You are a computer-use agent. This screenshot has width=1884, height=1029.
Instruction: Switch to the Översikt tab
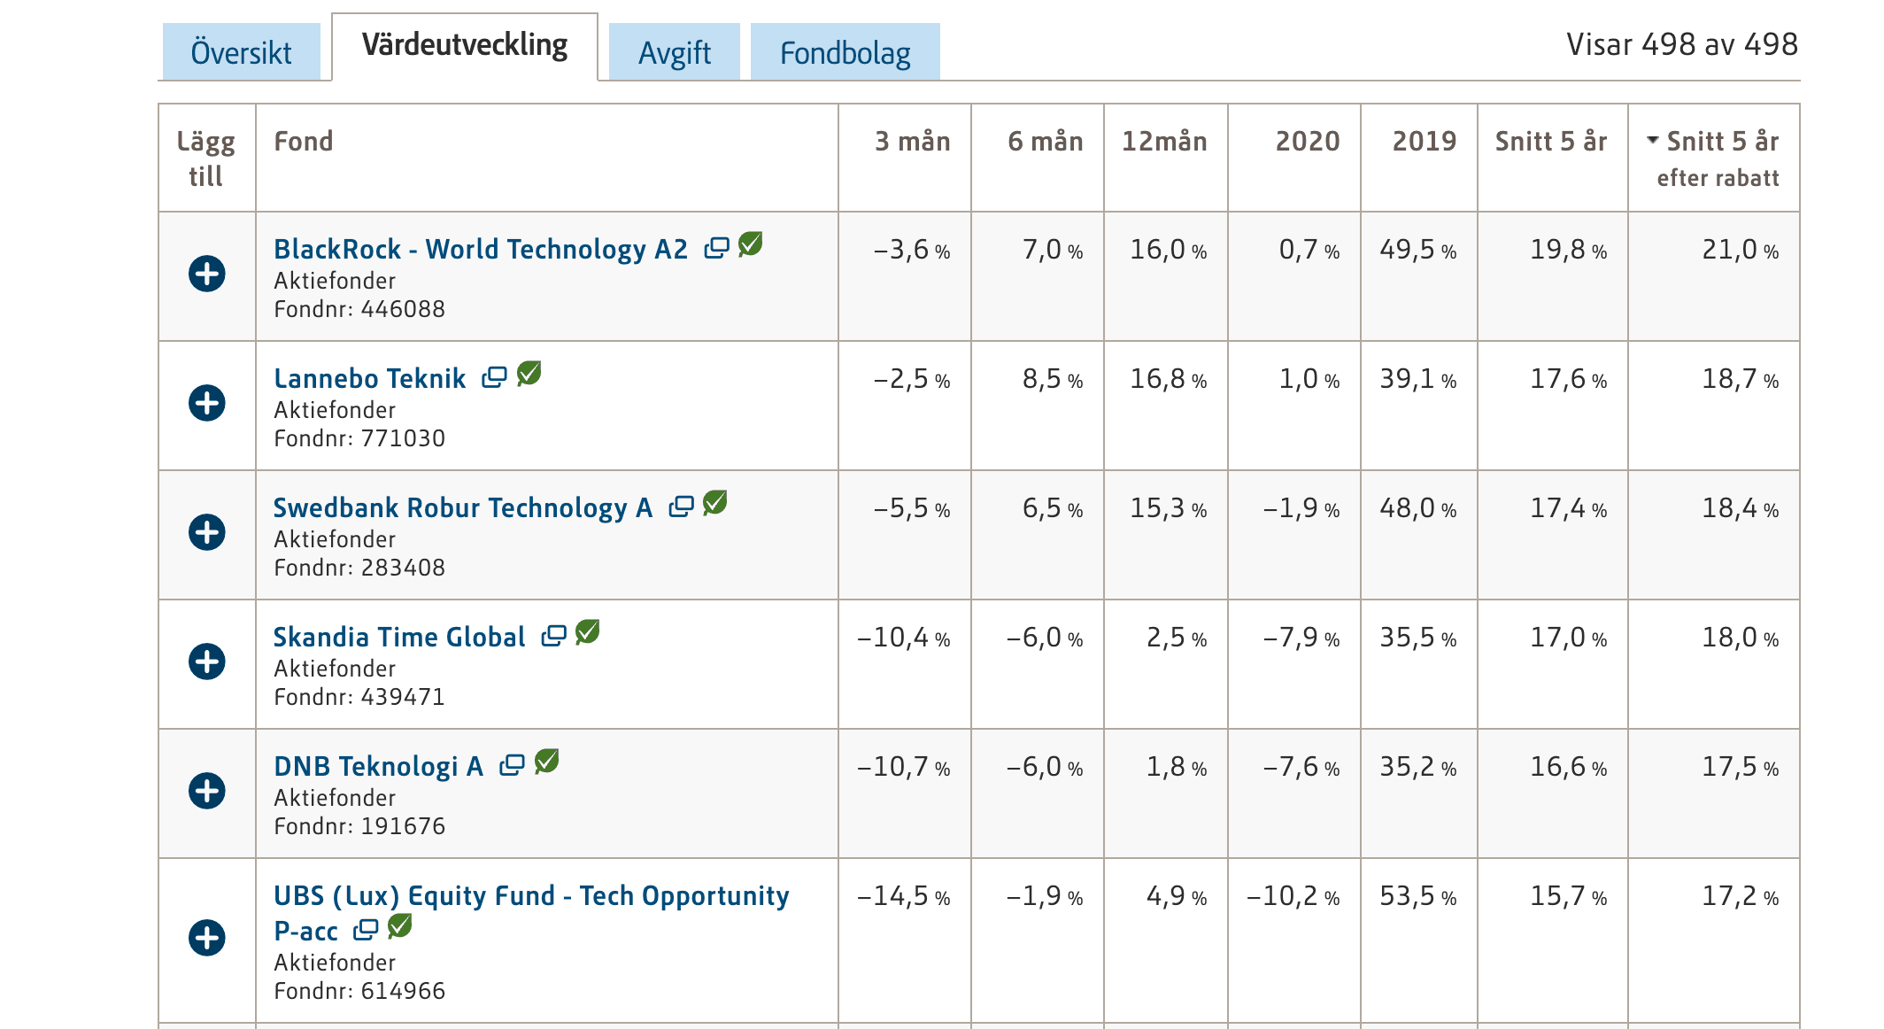coord(241,52)
